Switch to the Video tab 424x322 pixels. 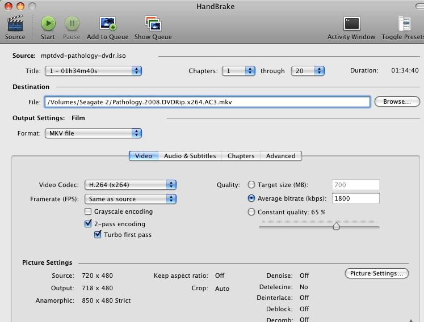click(x=144, y=156)
